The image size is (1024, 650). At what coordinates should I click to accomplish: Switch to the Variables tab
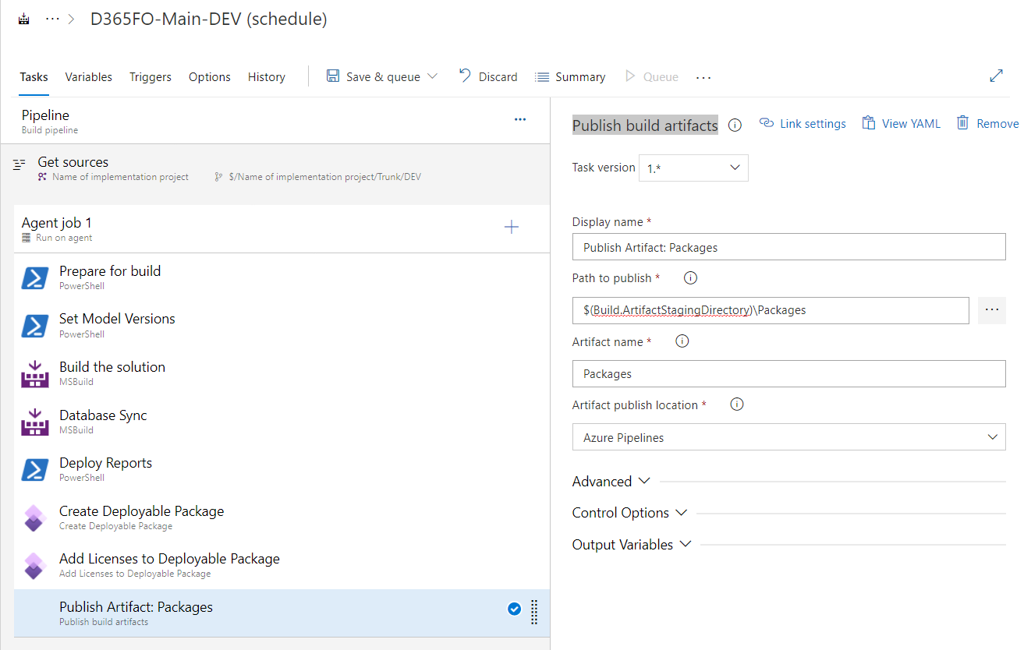point(88,76)
